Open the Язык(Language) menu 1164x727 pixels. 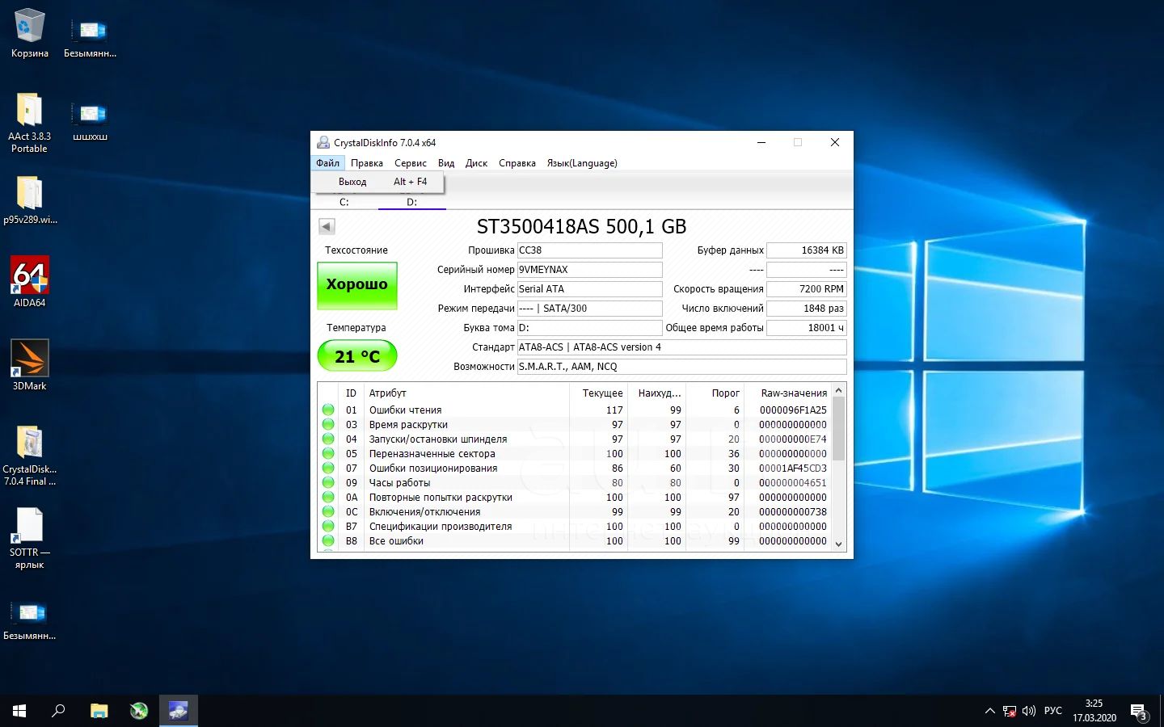click(x=582, y=163)
